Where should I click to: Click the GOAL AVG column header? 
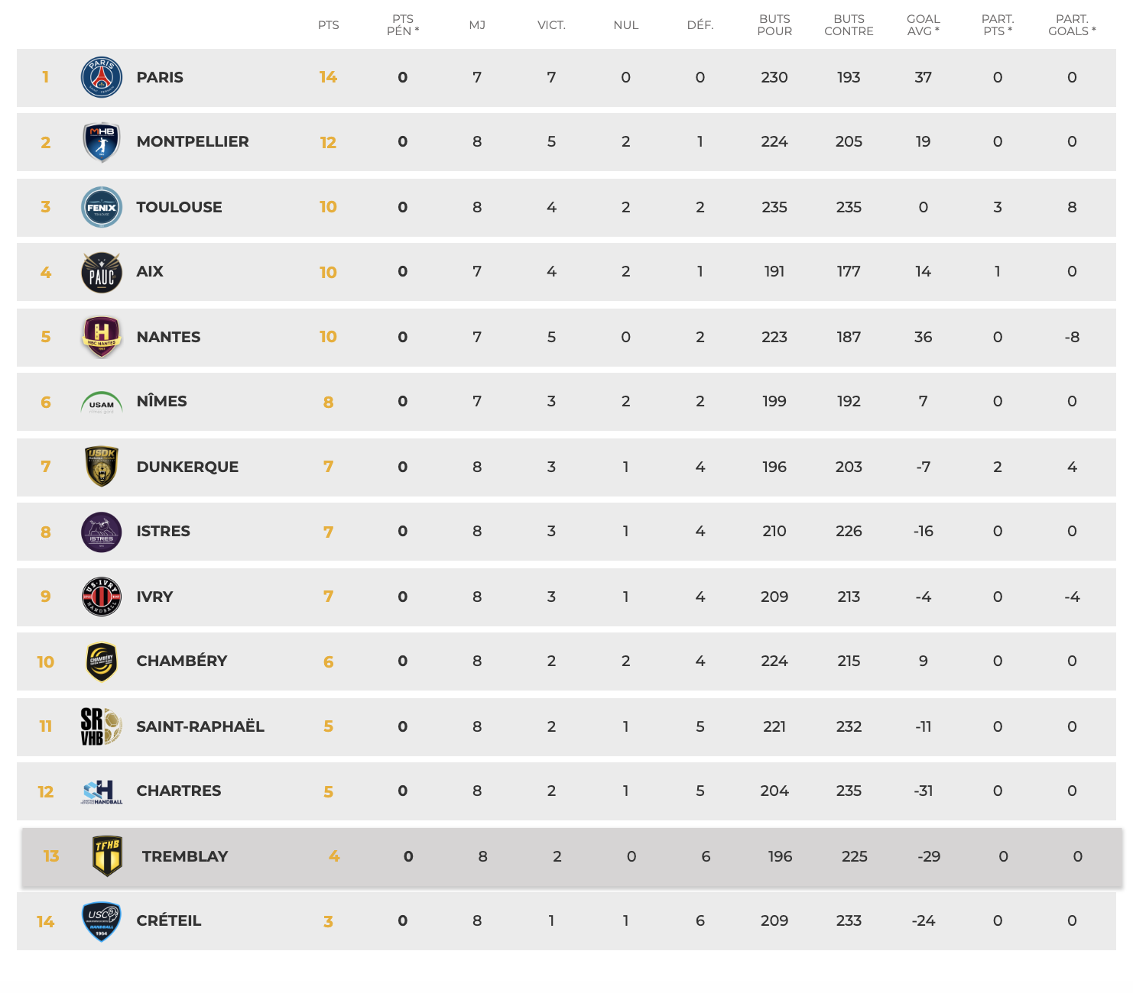(x=924, y=25)
